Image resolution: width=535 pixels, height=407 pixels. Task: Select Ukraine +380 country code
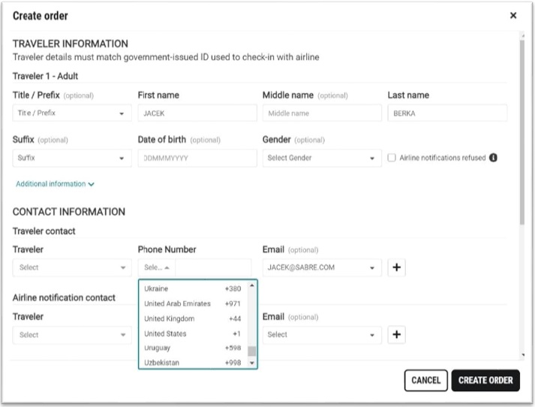(x=193, y=288)
